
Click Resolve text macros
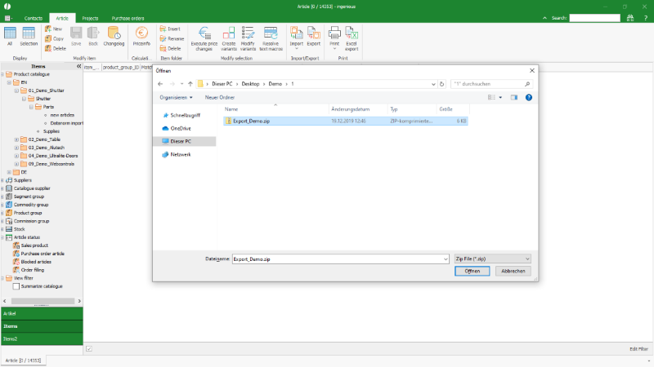[271, 38]
